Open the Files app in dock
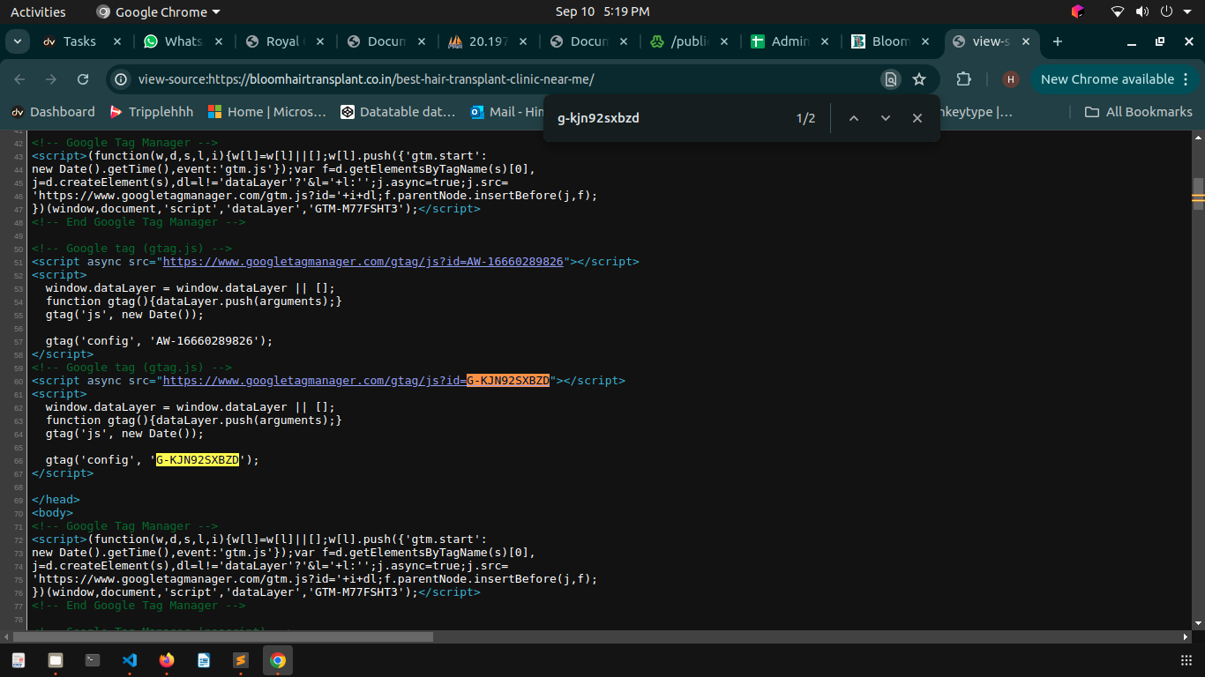Screen dimensions: 1205x677 pos(56,659)
